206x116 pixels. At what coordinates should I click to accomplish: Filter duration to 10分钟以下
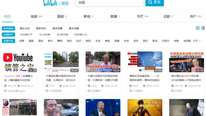[26, 34]
